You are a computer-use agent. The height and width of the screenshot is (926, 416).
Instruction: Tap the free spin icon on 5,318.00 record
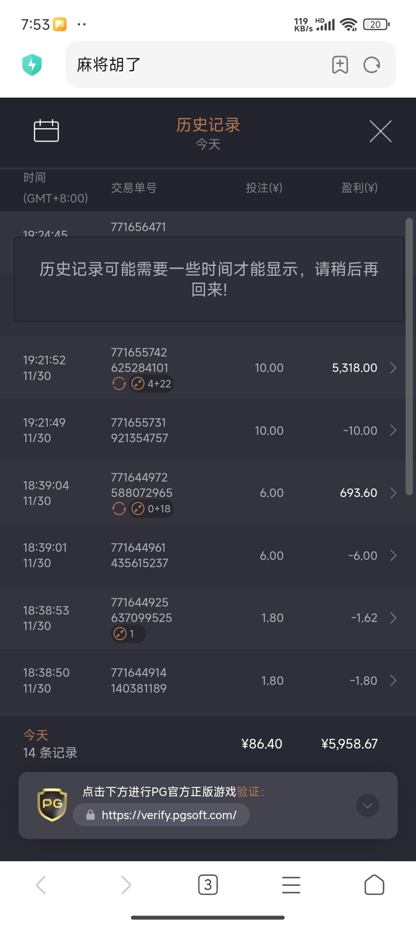tap(119, 384)
